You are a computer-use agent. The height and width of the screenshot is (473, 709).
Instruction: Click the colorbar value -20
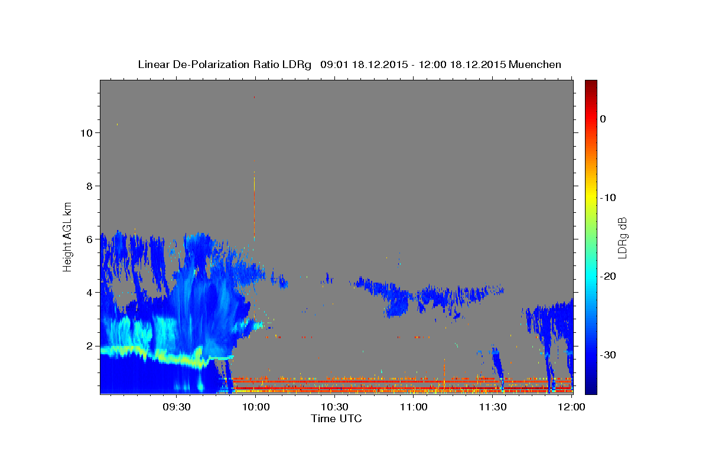click(608, 276)
